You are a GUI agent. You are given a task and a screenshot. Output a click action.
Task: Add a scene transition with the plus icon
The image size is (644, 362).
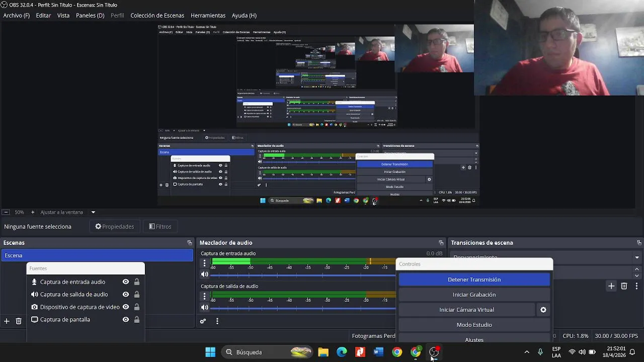point(611,286)
